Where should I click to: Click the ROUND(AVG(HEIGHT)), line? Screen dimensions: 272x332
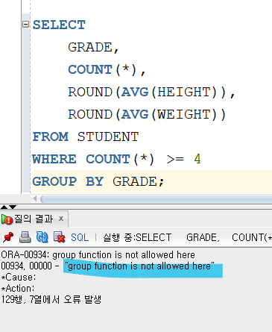coord(151,92)
